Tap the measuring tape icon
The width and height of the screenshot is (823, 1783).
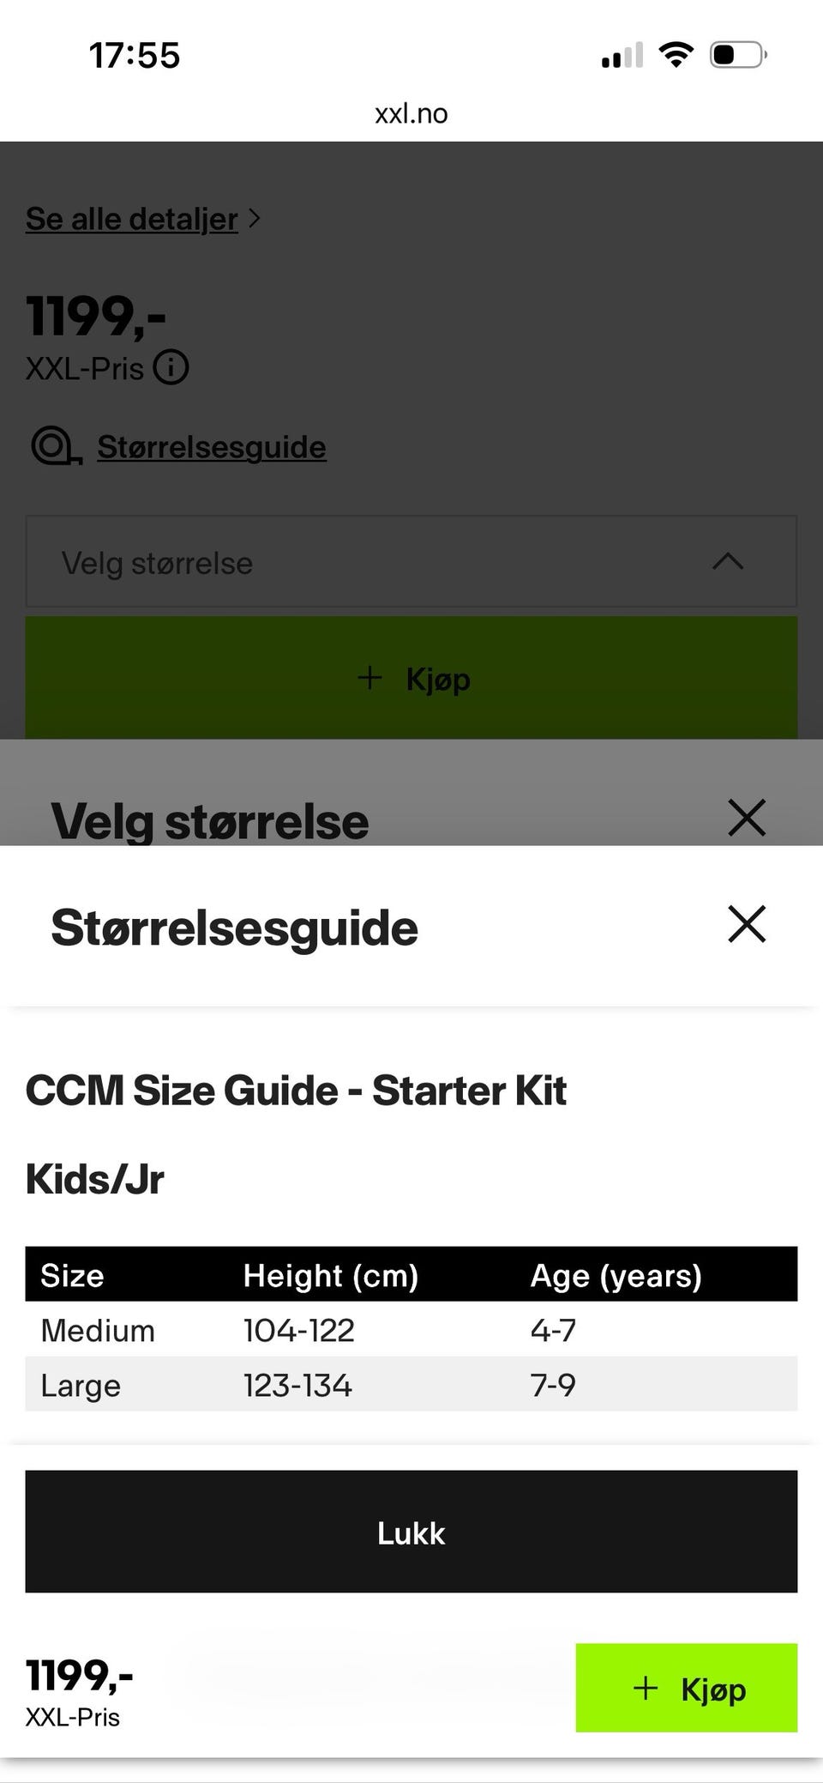(56, 447)
